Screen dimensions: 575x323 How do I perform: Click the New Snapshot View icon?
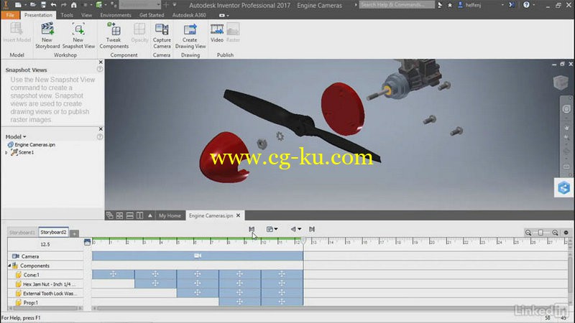[x=78, y=29]
